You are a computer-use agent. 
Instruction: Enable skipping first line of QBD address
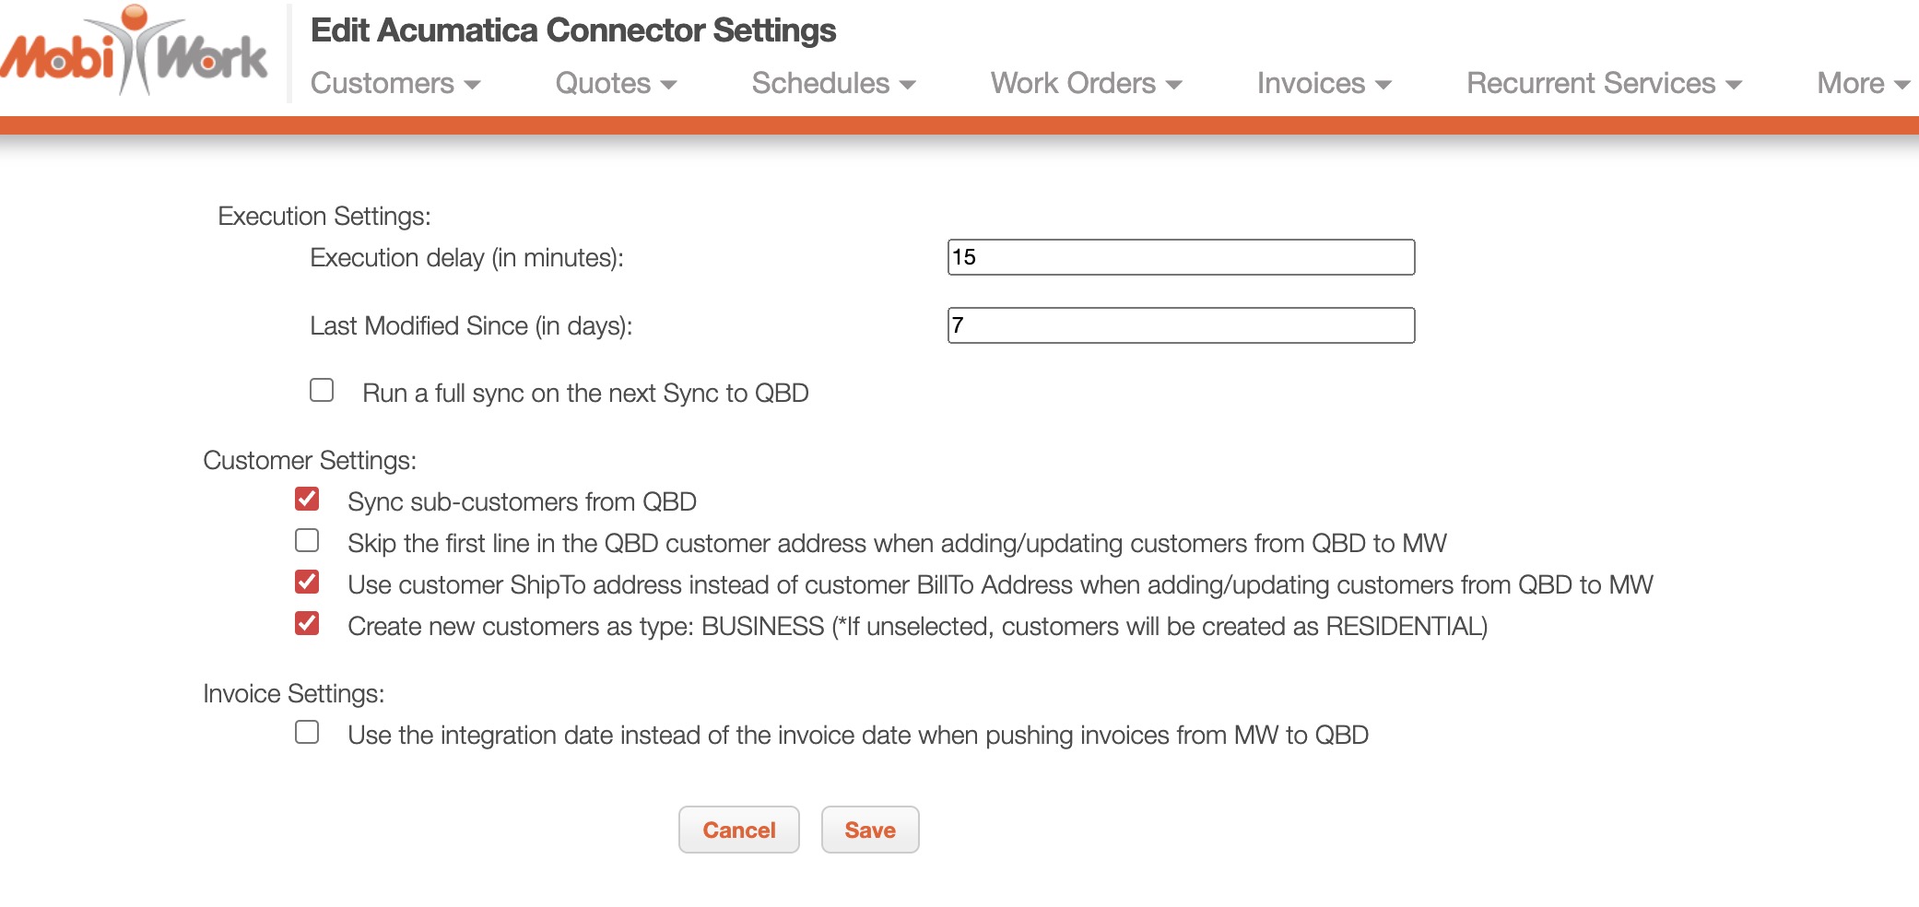(x=307, y=541)
